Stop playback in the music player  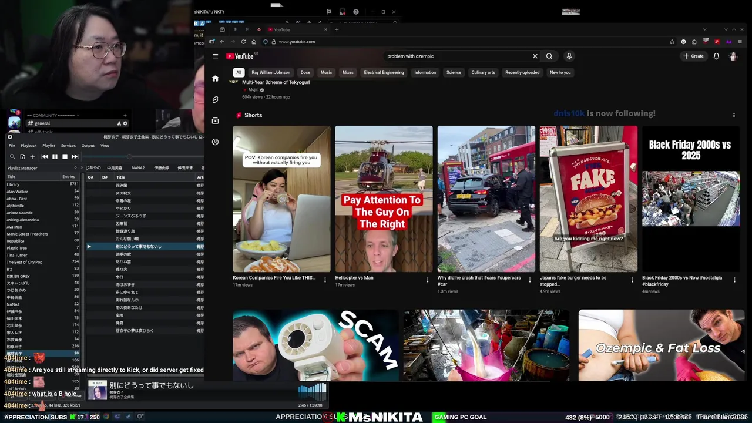tap(65, 156)
